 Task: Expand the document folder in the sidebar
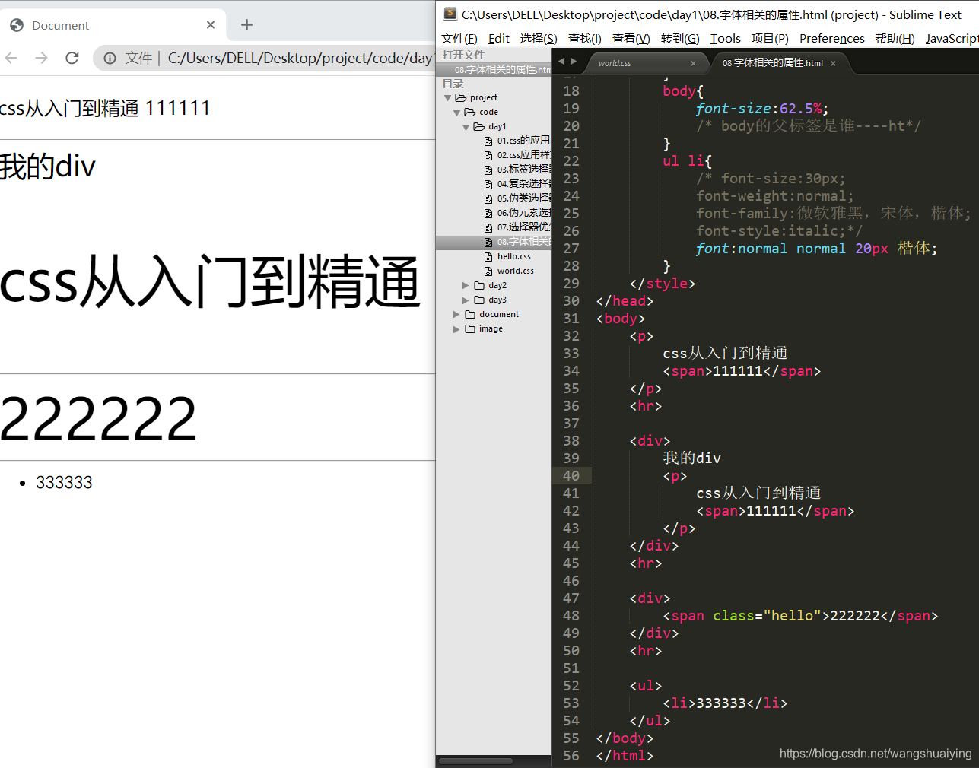point(456,314)
